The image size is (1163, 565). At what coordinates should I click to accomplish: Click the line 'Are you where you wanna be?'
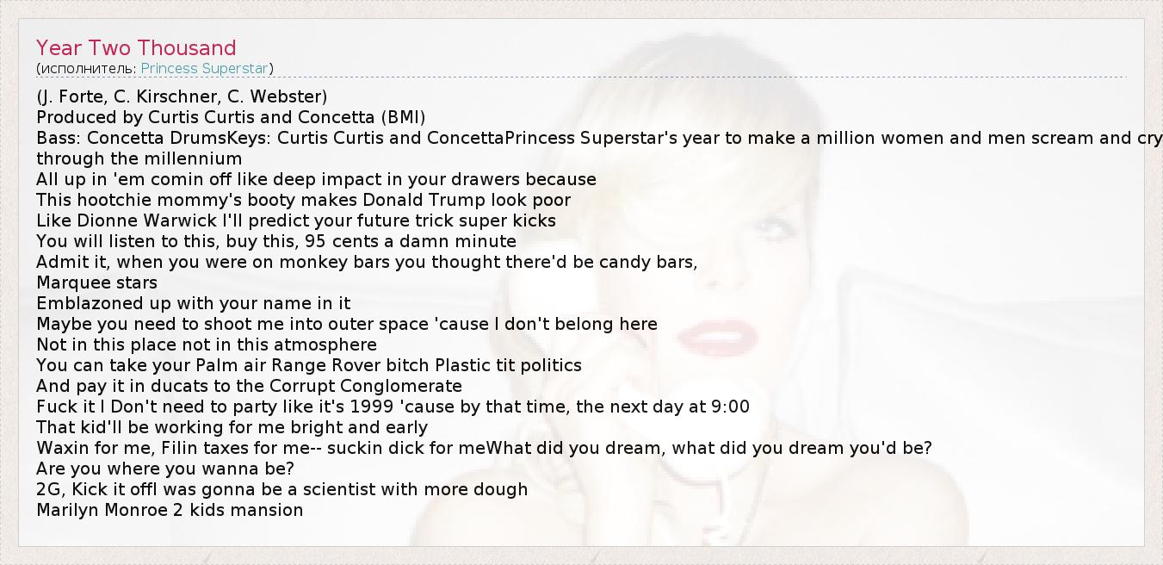click(165, 469)
